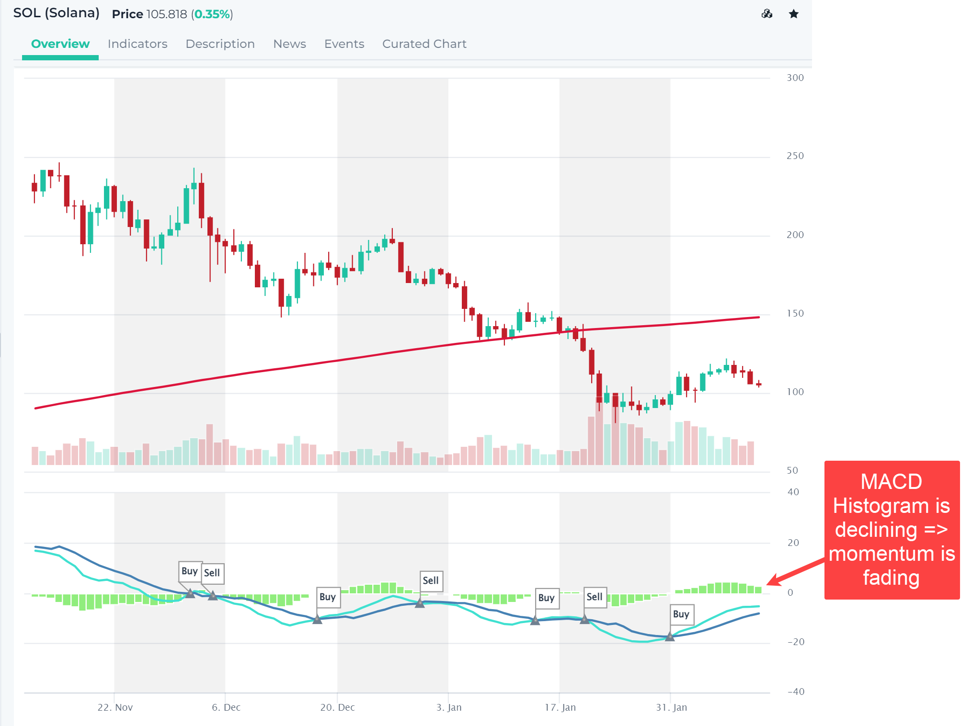This screenshot has height=726, width=961.
Task: Click the 250 price axis label
Action: tap(795, 156)
